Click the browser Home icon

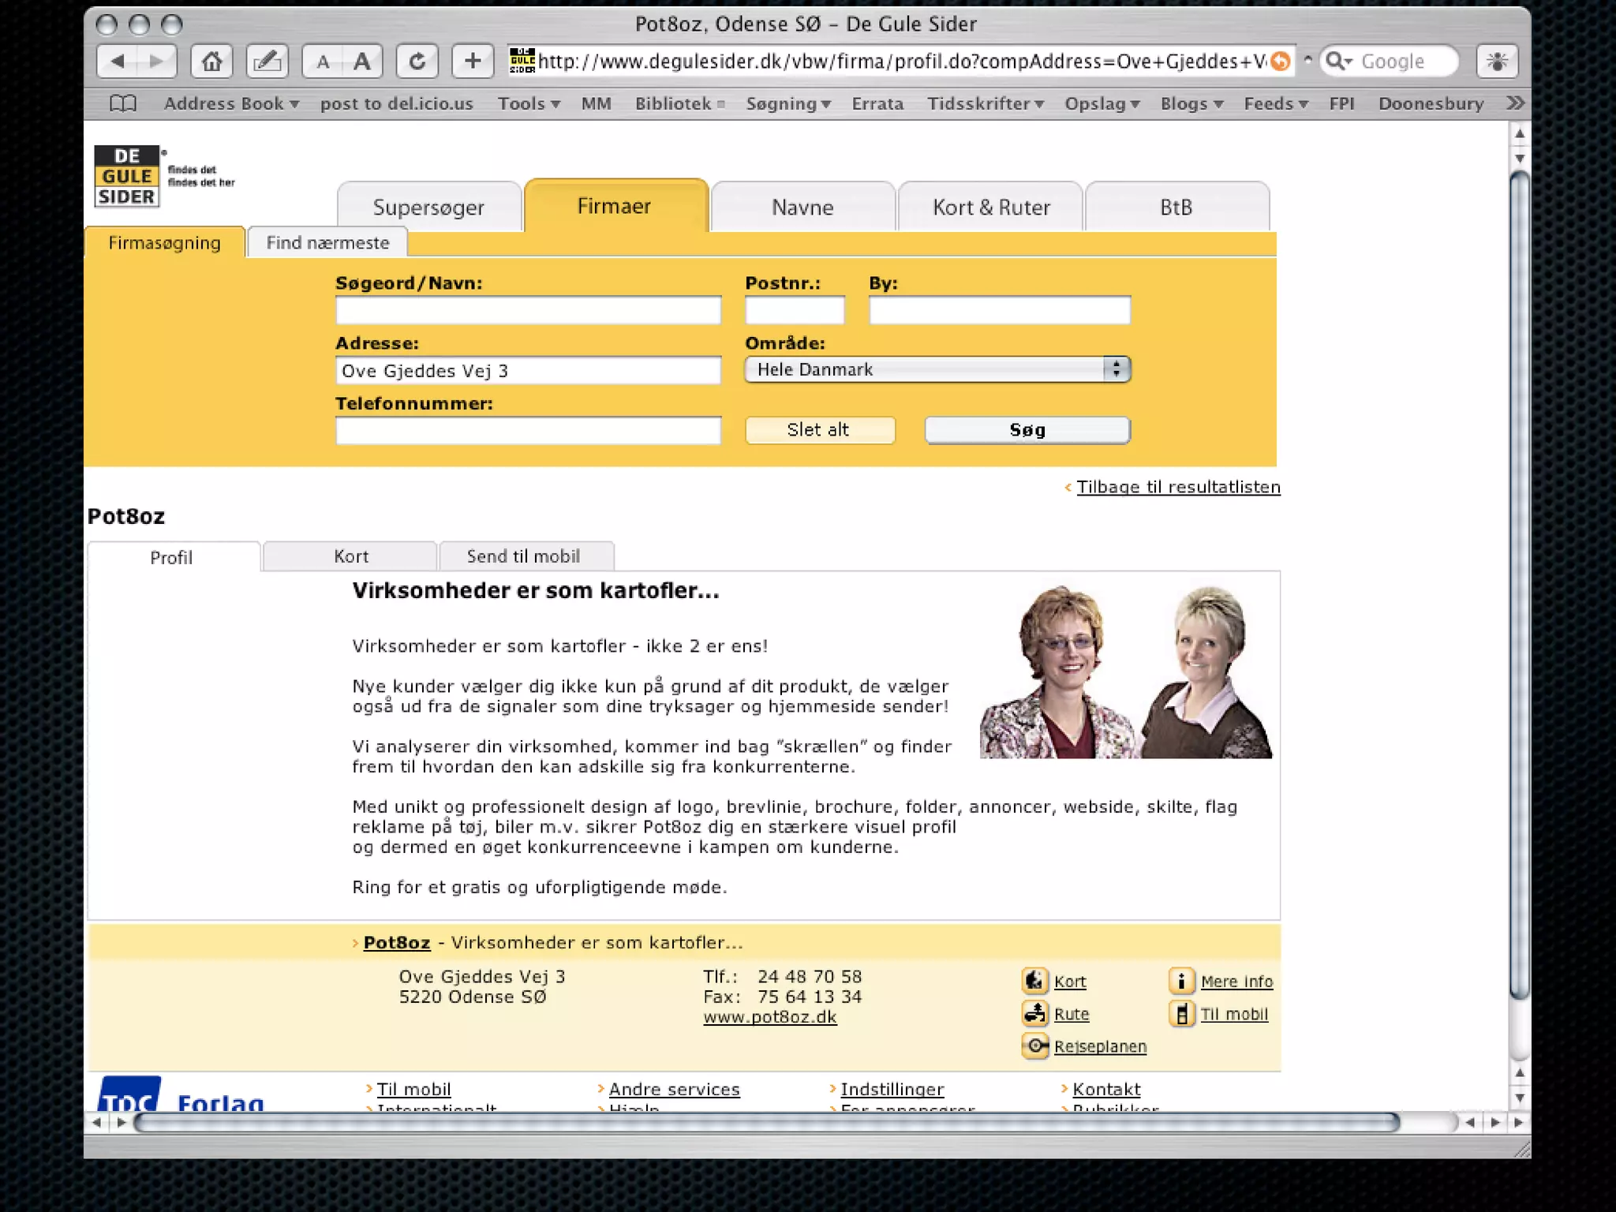click(x=211, y=62)
